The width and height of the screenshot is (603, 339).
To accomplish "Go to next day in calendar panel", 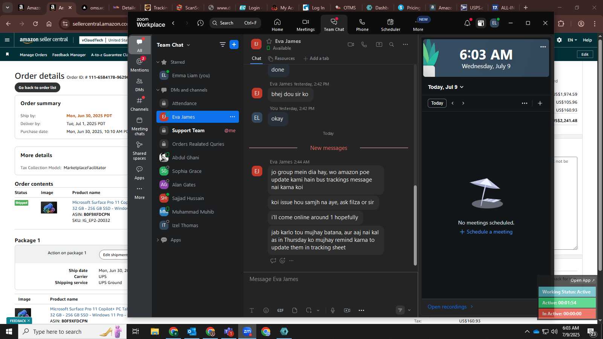I will pos(463,103).
